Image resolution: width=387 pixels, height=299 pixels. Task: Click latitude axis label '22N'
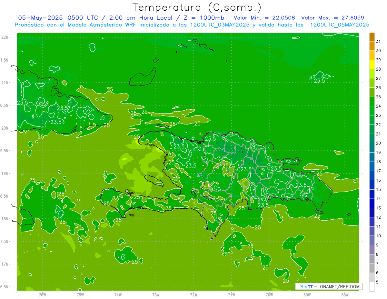[5, 37]
